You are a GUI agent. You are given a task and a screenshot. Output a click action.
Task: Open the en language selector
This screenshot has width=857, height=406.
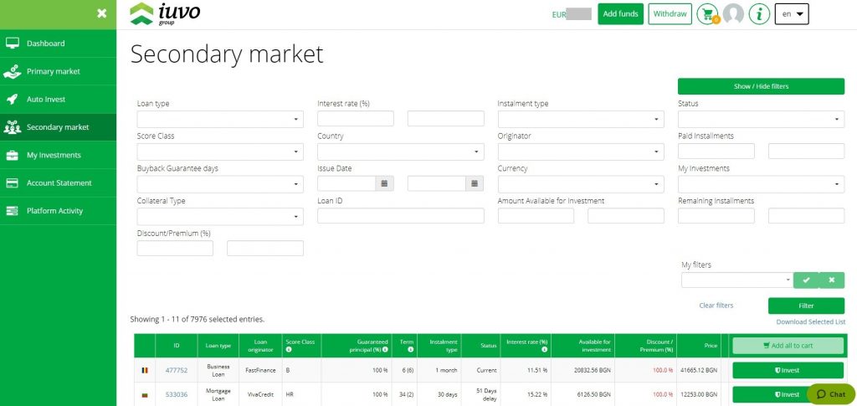pos(792,14)
